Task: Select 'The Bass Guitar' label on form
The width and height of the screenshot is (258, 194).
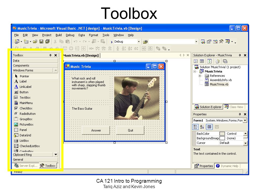Action: click(x=82, y=109)
